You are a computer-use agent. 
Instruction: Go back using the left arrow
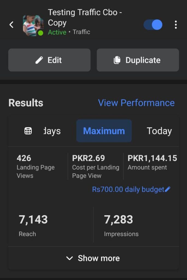point(11,25)
